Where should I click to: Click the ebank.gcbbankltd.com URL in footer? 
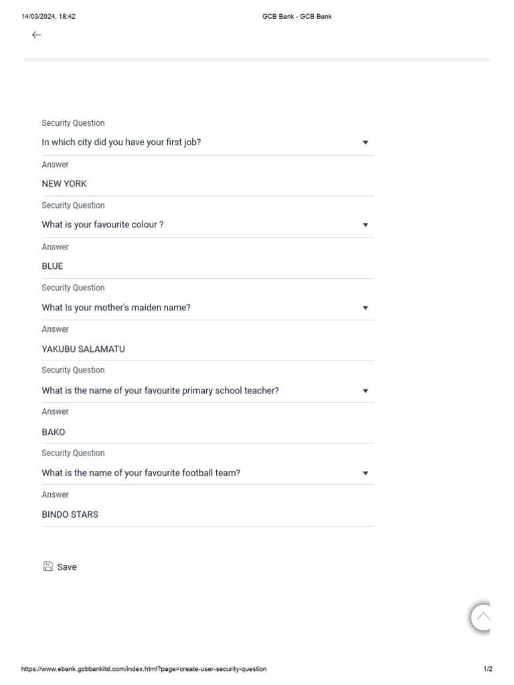click(144, 669)
